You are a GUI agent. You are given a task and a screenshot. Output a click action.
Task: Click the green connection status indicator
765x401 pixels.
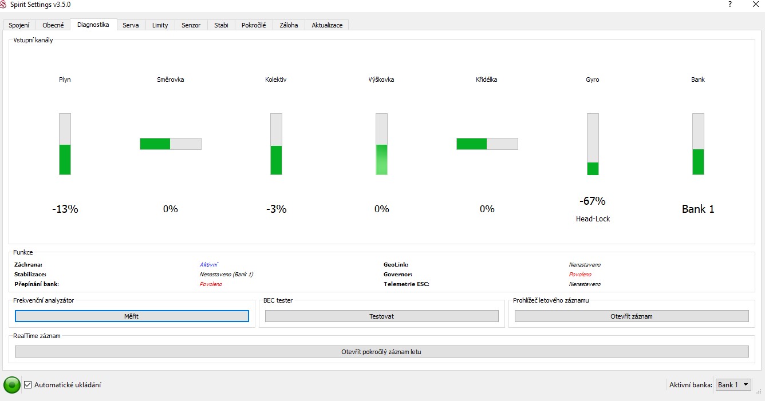pos(11,385)
